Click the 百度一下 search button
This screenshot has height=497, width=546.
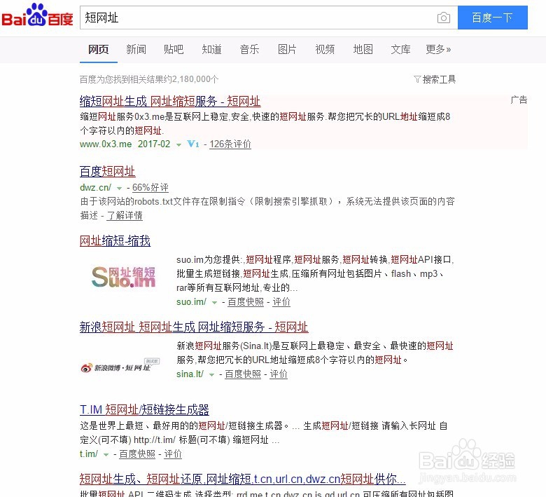click(492, 18)
